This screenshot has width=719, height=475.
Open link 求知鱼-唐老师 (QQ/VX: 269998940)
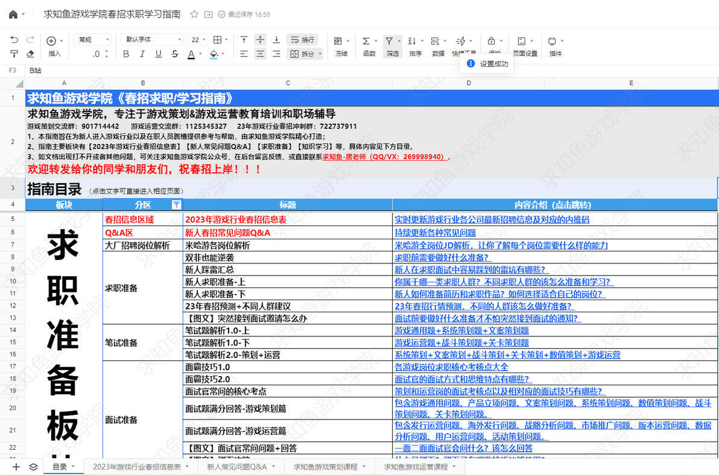tap(384, 157)
